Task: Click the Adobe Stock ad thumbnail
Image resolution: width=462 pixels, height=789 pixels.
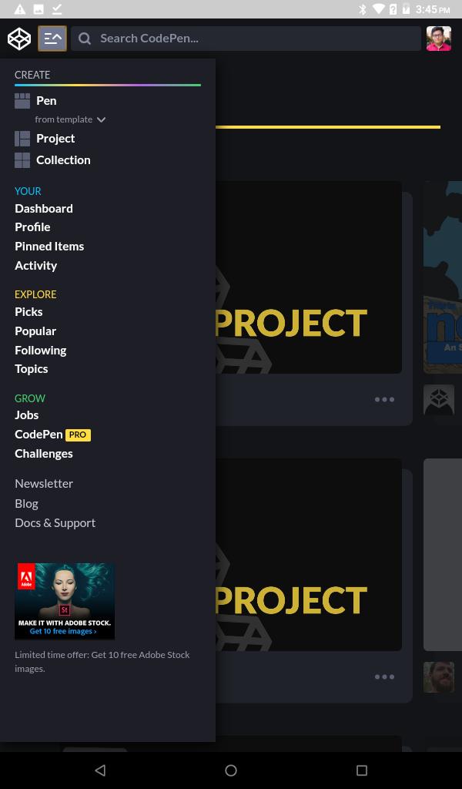Action: [65, 601]
